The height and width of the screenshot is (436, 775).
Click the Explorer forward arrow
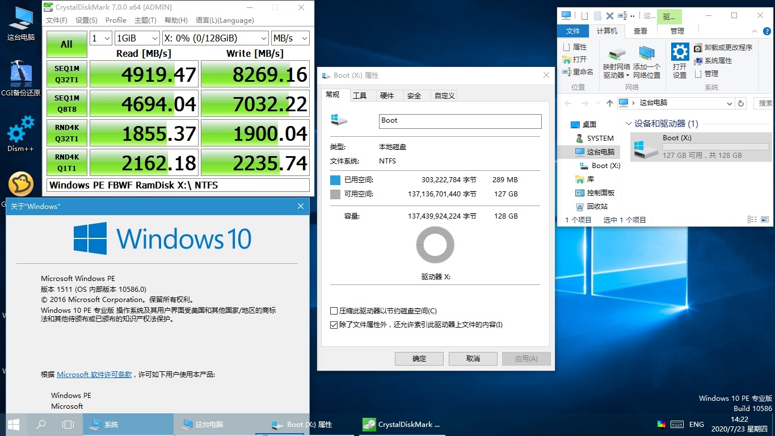(x=584, y=103)
